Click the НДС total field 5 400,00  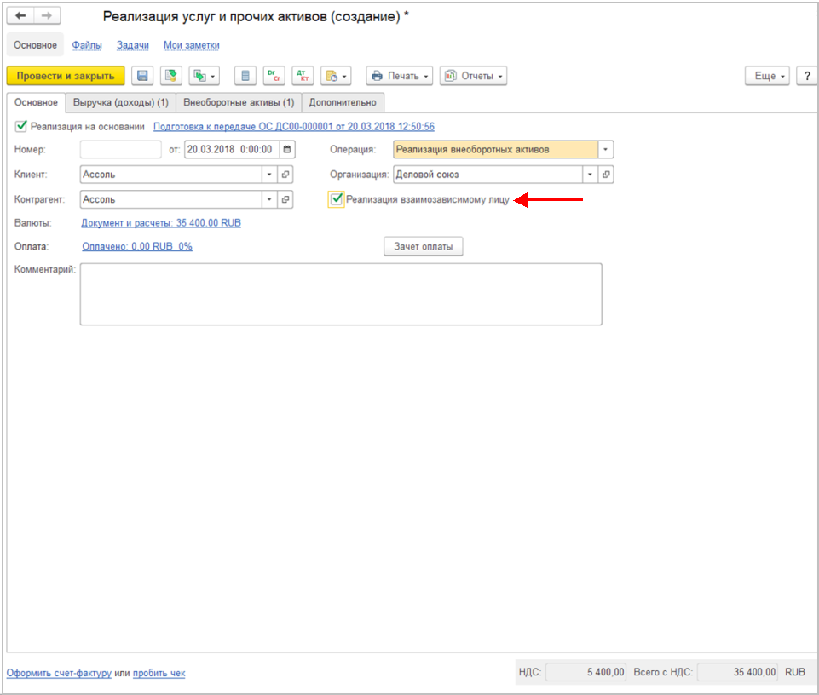click(x=585, y=672)
